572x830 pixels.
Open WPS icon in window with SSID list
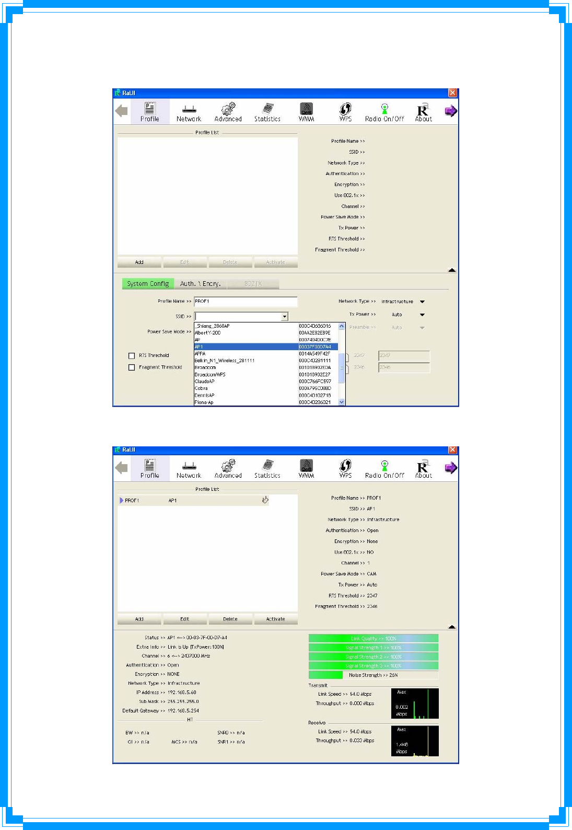[x=345, y=112]
